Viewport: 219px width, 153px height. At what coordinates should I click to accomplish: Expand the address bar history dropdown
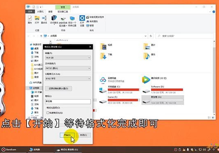145,36
